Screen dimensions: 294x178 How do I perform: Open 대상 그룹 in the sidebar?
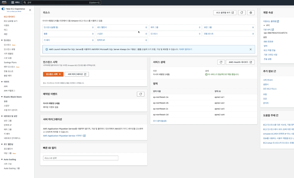[8, 153]
